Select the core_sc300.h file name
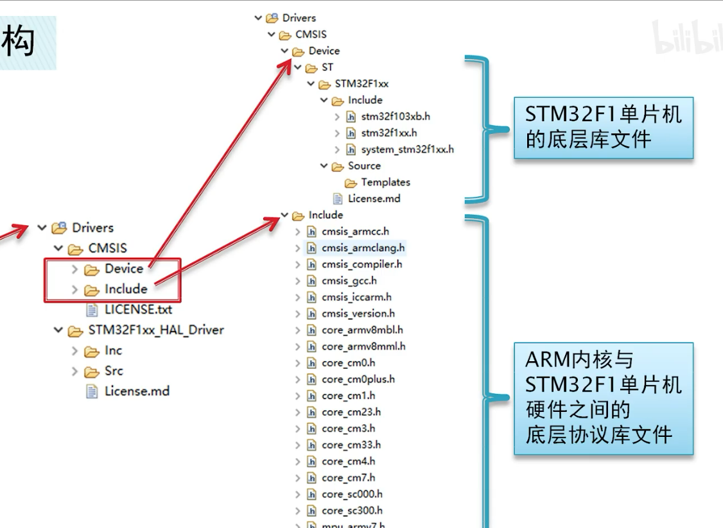Screen dimensions: 723x528 pyautogui.click(x=352, y=511)
